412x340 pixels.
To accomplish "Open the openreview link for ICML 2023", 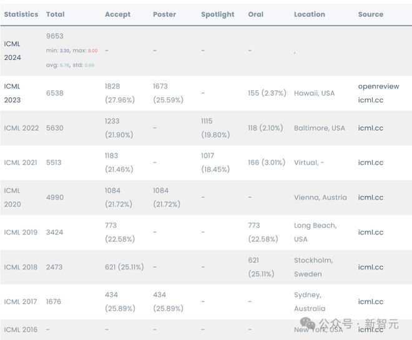I will tap(379, 86).
